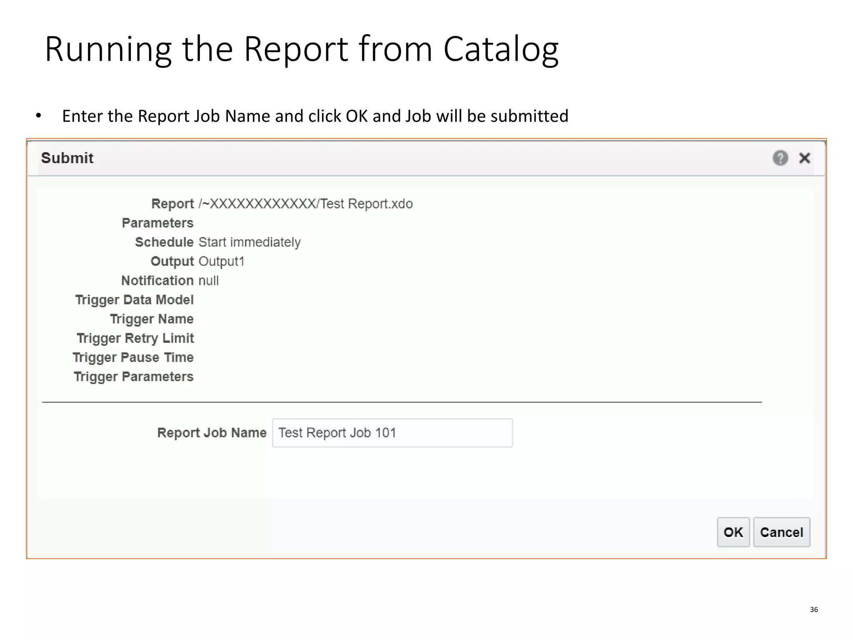This screenshot has width=853, height=640.
Task: Click the slide page number 36
Action: (814, 610)
